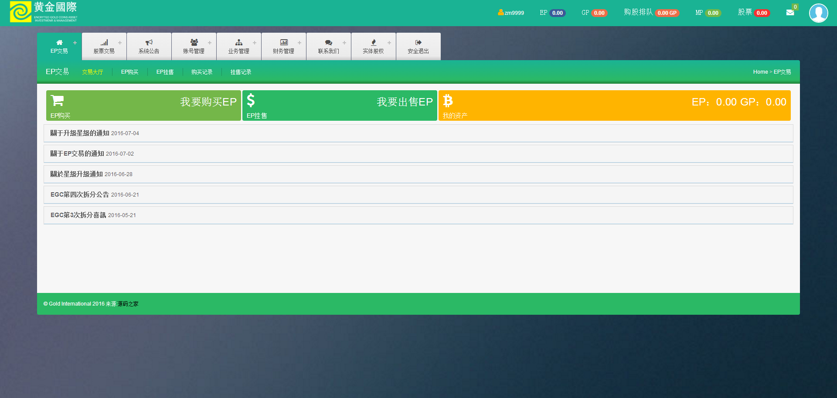The width and height of the screenshot is (837, 398).
Task: Click the bitcoin icon on assets card
Action: [448, 101]
